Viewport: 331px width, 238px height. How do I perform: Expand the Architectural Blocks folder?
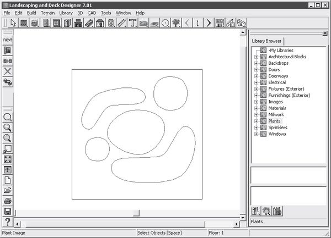[x=256, y=57]
